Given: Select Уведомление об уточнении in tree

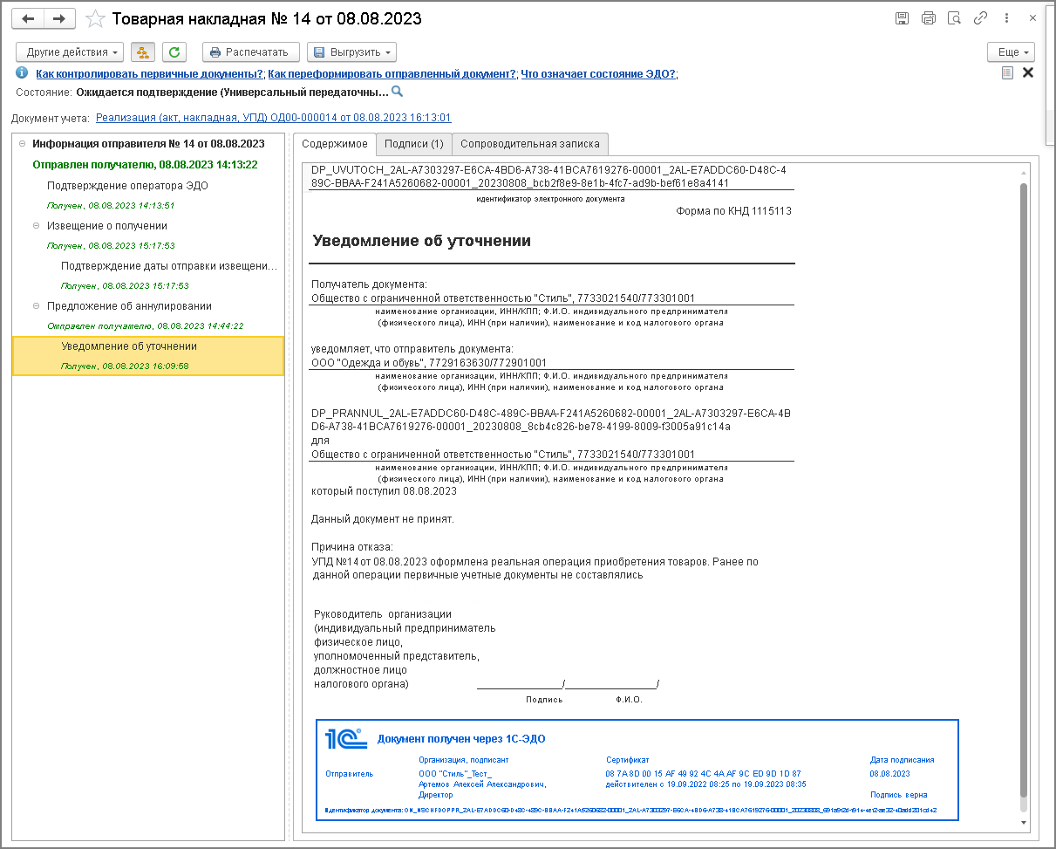Looking at the screenshot, I should [x=130, y=346].
